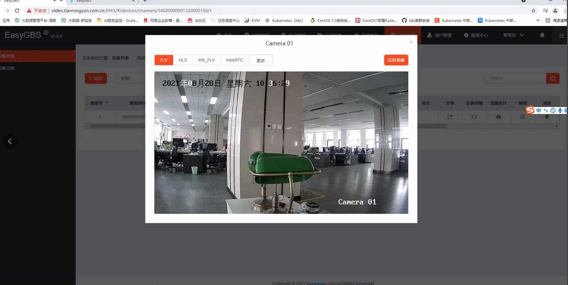Image resolution: width=568 pixels, height=285 pixels.
Task: Click the red 返回 back button
Action: pyautogui.click(x=96, y=78)
